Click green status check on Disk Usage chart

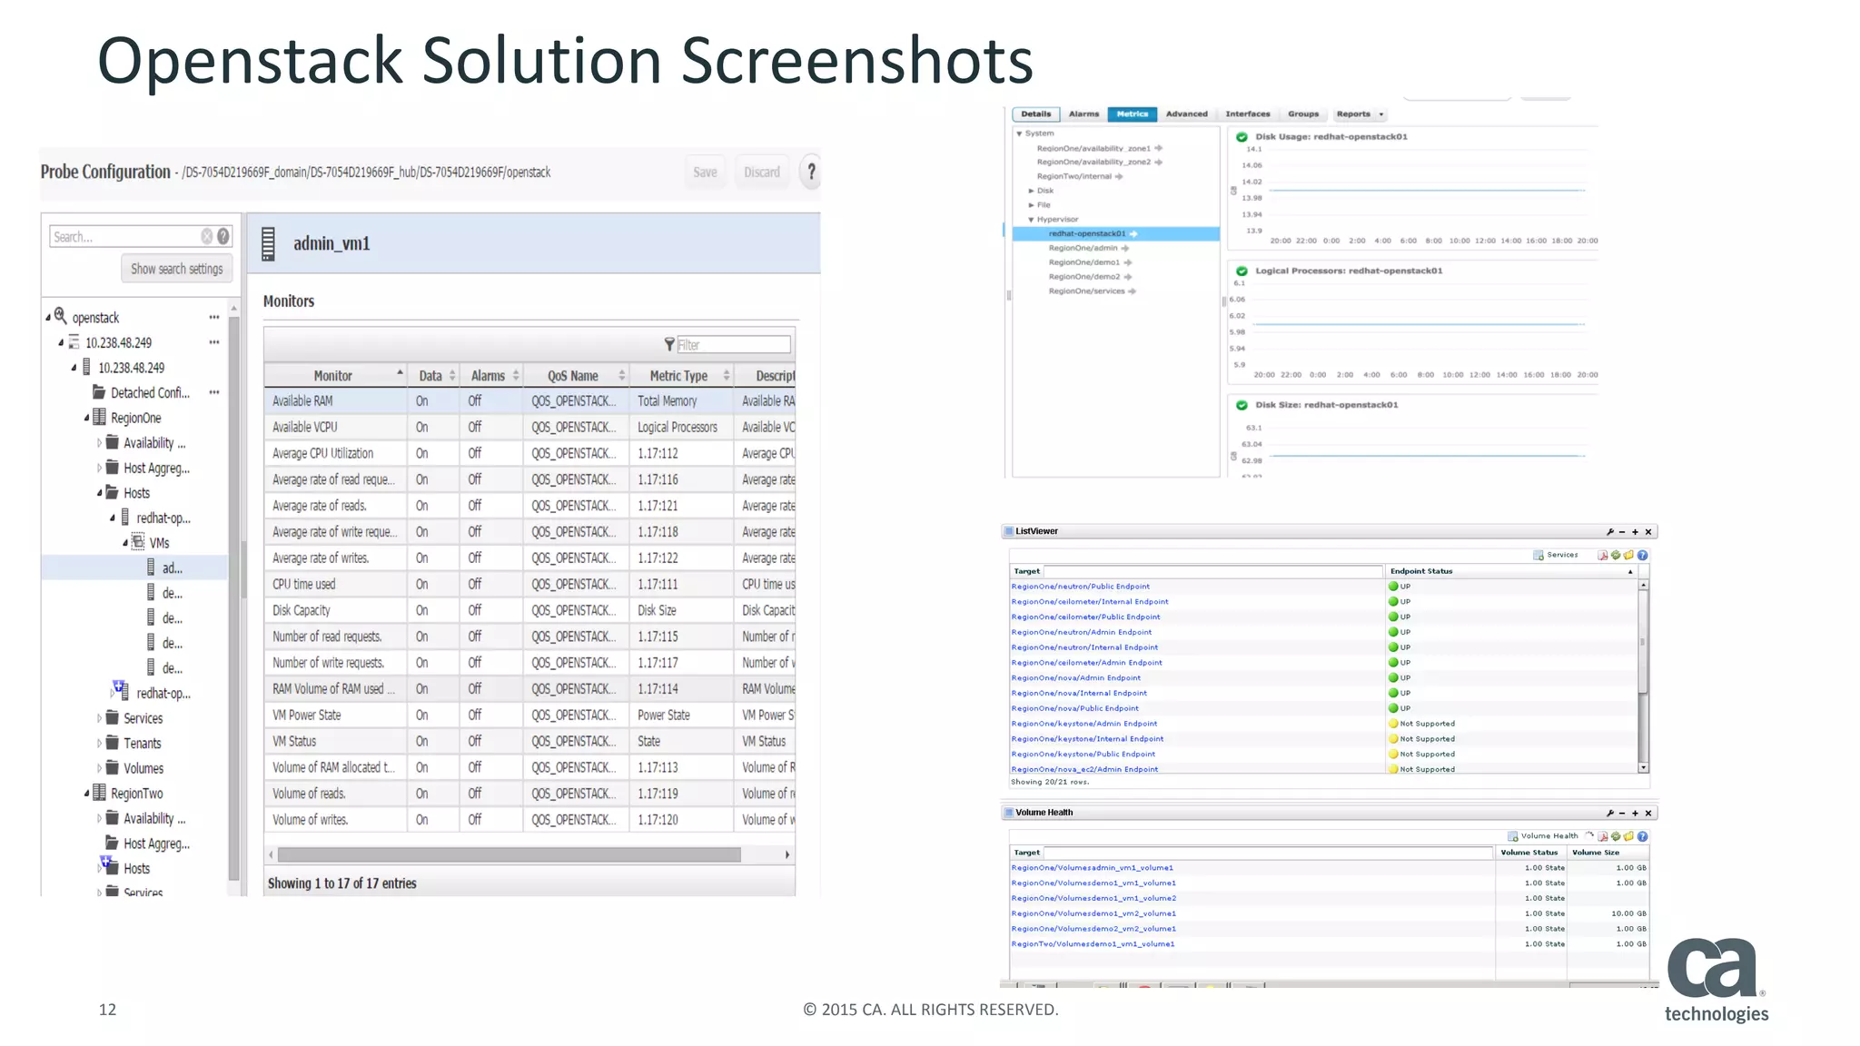point(1242,137)
